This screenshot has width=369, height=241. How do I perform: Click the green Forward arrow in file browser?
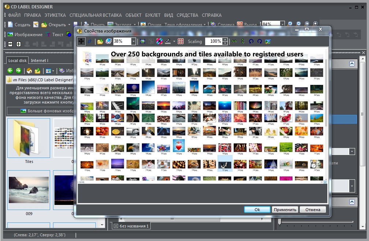(x=19, y=71)
